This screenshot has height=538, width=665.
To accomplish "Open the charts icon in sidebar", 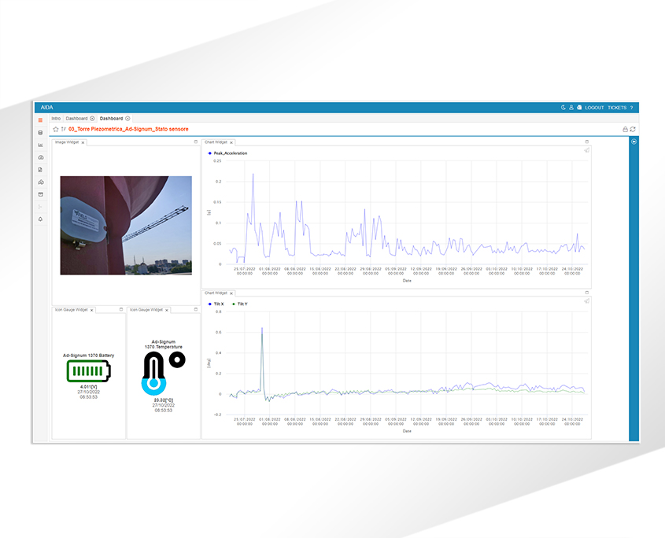I will click(40, 145).
